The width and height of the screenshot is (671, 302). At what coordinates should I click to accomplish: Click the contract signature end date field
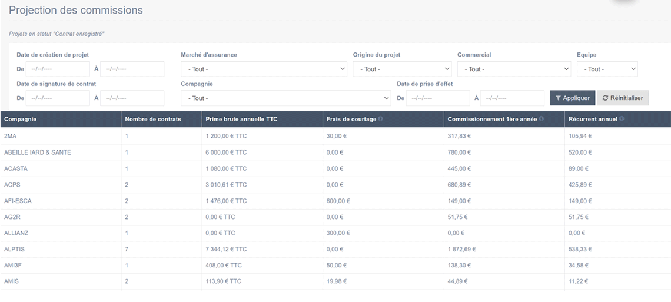coord(132,98)
